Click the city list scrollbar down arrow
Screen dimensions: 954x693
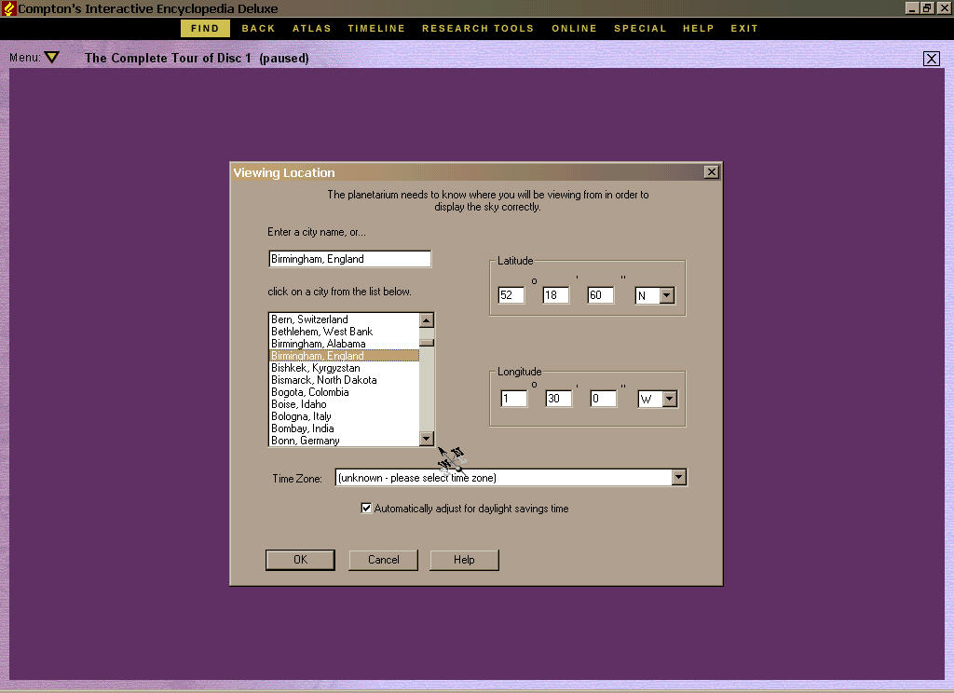pos(427,439)
